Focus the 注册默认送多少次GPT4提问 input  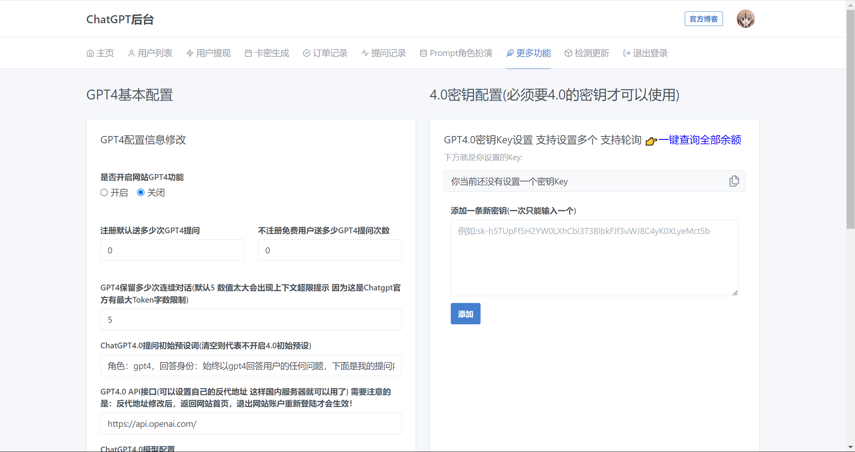(x=172, y=250)
